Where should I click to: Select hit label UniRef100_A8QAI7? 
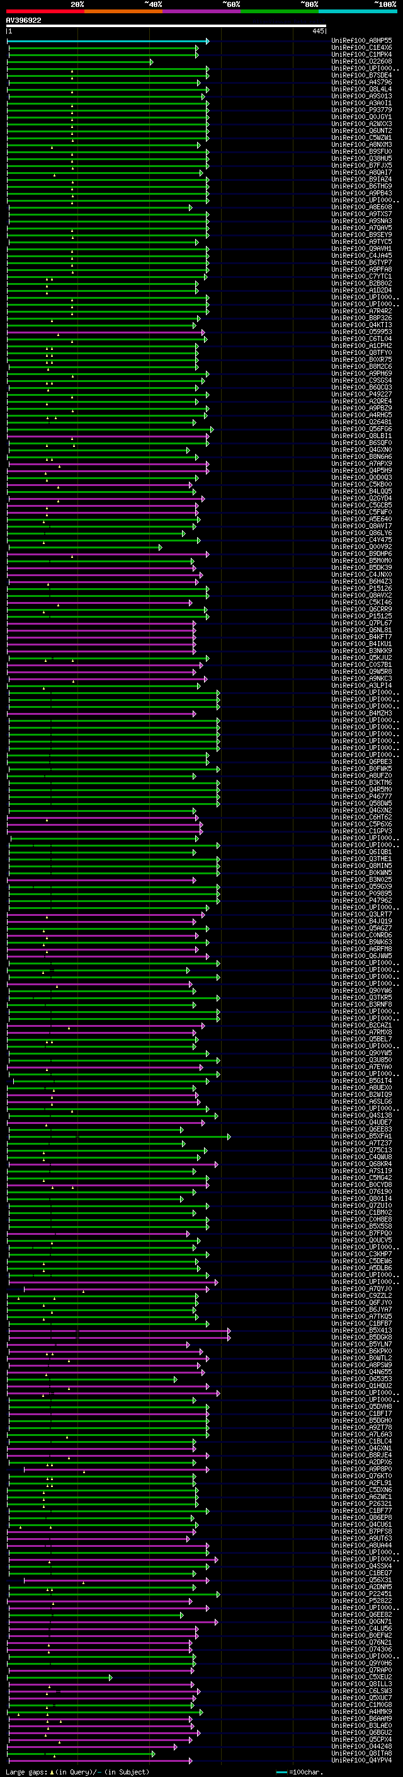point(361,173)
